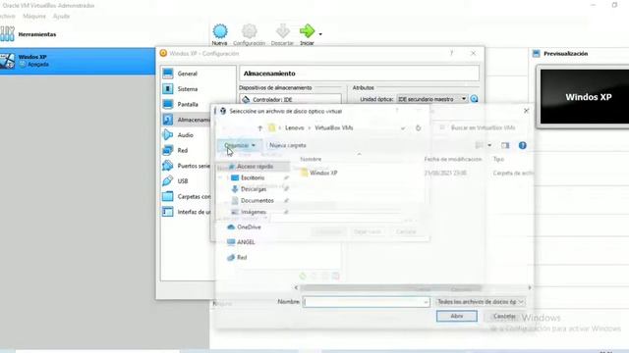Click the Abrir button
The height and width of the screenshot is (353, 629).
pyautogui.click(x=456, y=316)
